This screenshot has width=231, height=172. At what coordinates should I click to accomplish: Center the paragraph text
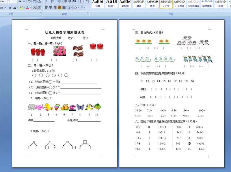[51, 7]
